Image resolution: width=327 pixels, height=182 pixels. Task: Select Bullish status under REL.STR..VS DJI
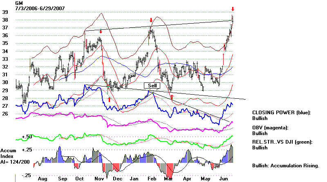(260, 148)
